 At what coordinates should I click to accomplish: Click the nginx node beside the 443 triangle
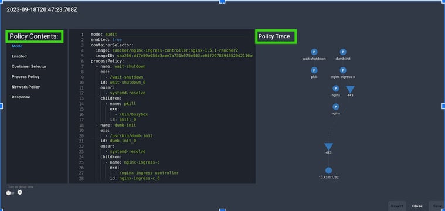tap(336, 89)
